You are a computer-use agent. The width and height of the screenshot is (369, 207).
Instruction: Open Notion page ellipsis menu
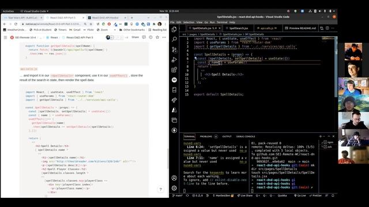click(164, 37)
